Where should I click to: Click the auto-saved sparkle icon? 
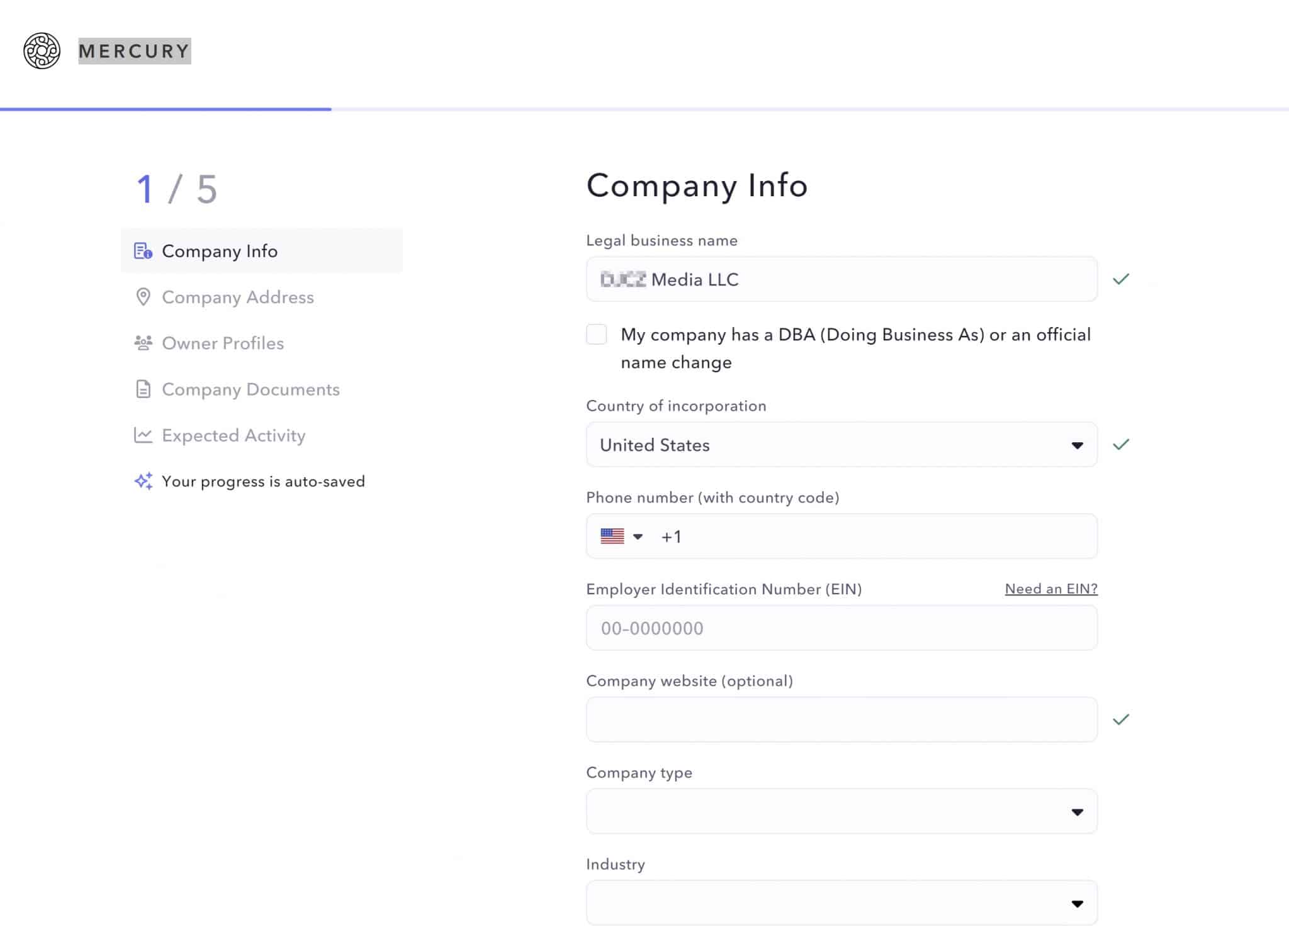[143, 481]
